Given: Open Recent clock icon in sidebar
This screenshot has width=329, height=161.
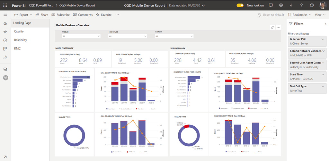Looking at the screenshot, I should click(5, 40).
